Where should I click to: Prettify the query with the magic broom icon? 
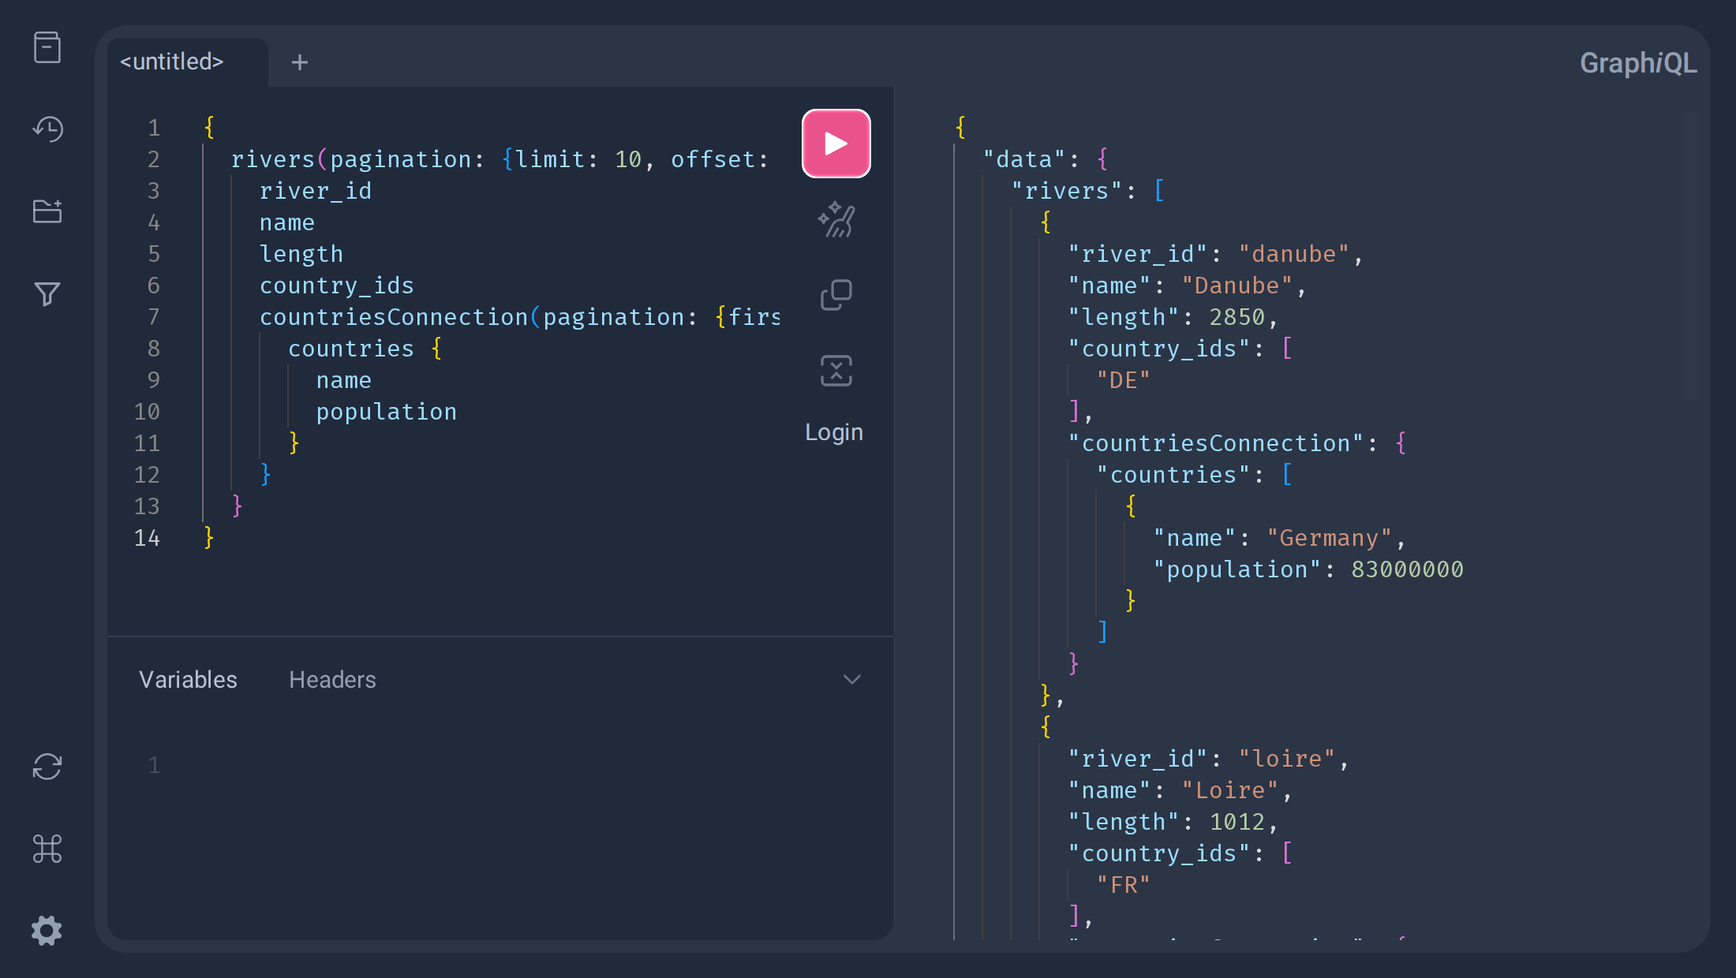[x=836, y=219]
